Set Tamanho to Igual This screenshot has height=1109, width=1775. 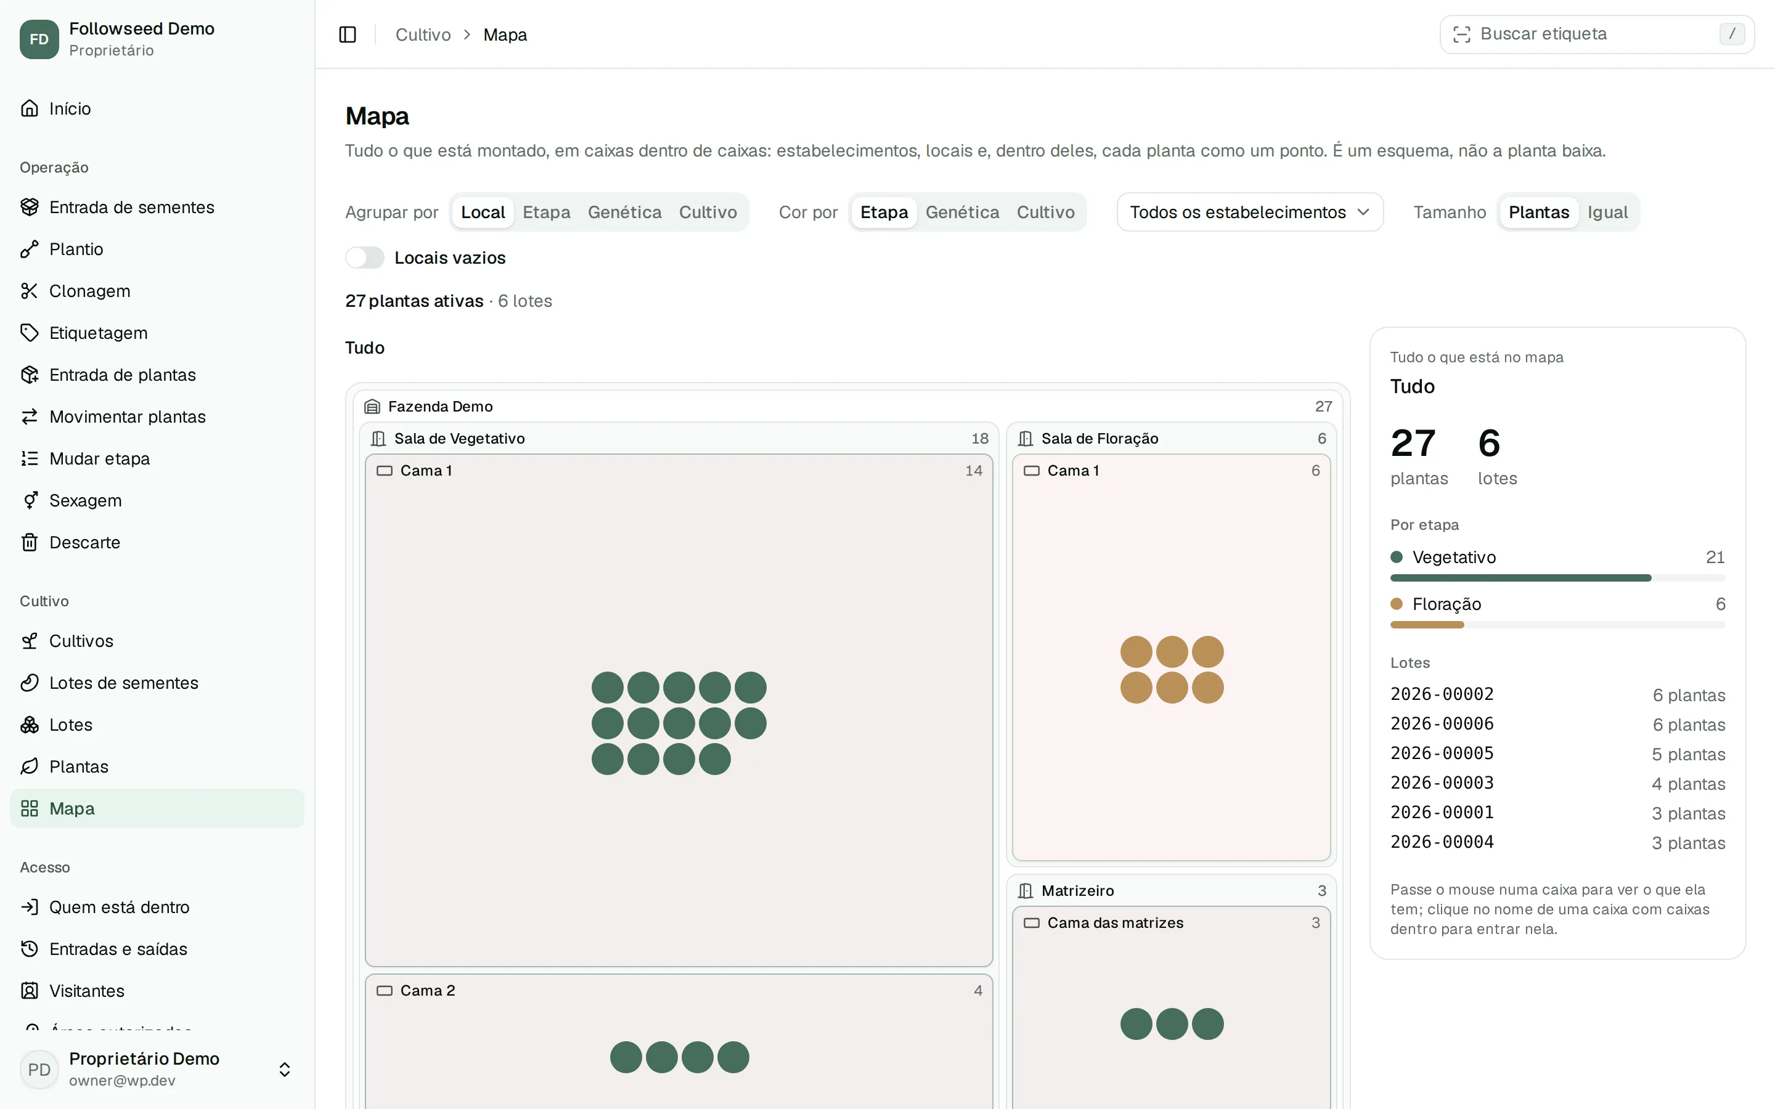click(x=1607, y=212)
